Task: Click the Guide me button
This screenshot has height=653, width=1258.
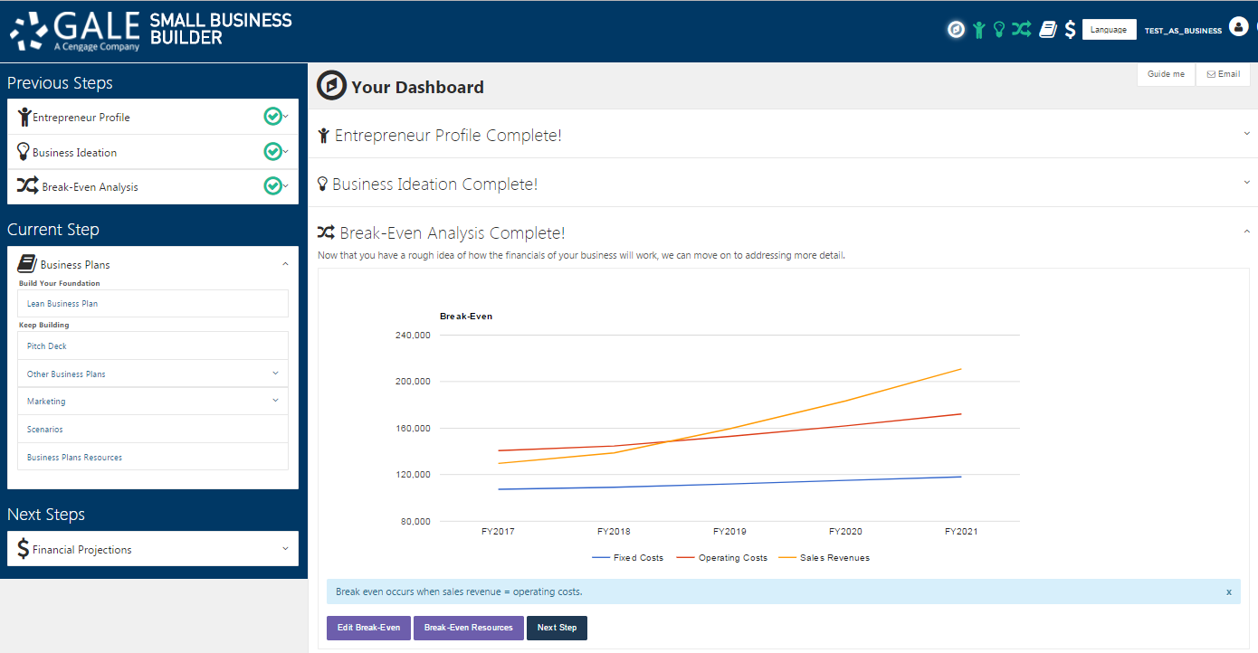Action: (1166, 74)
